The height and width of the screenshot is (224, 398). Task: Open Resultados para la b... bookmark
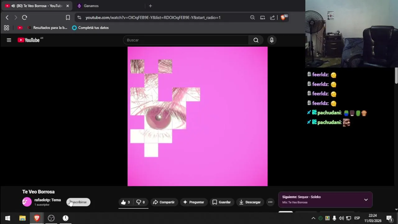point(47,28)
